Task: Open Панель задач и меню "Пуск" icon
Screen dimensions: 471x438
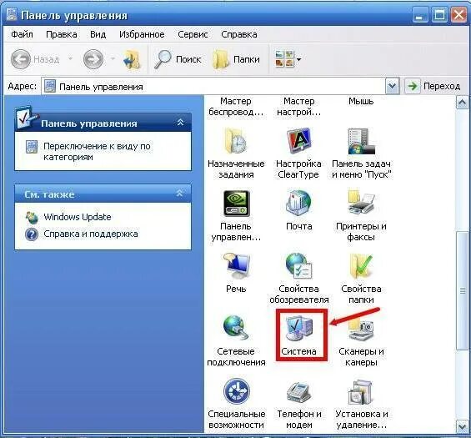Action: 361,141
